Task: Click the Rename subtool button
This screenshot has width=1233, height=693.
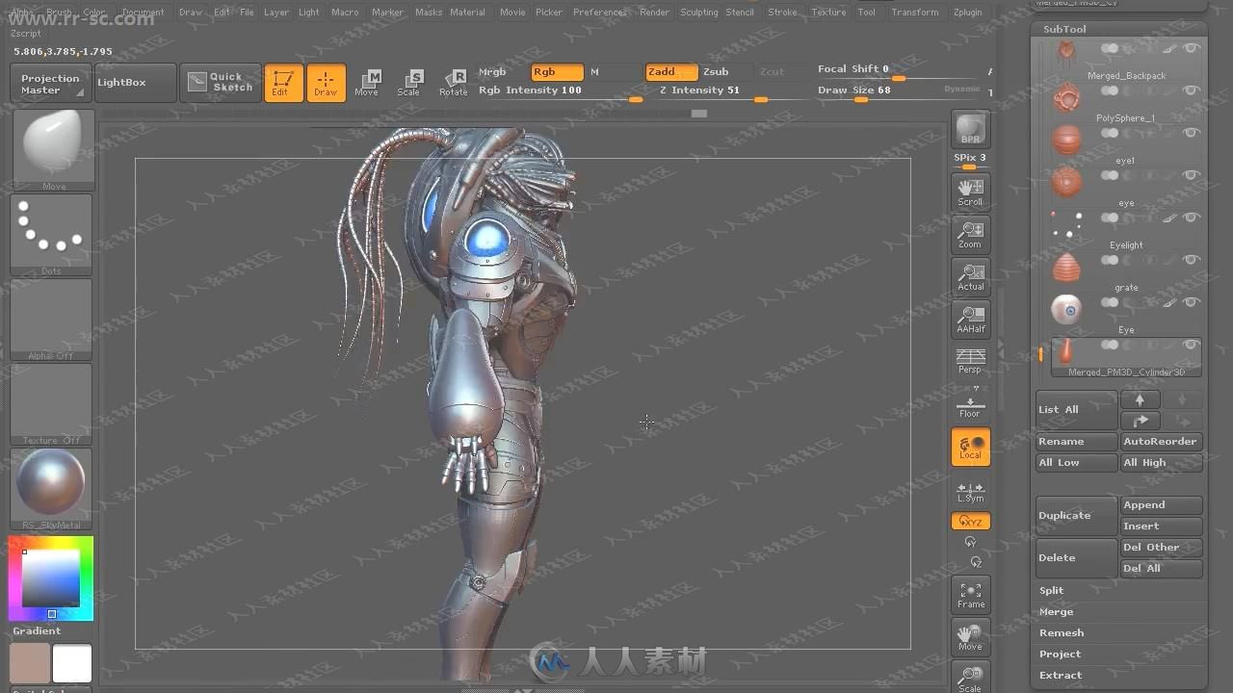Action: pos(1077,441)
